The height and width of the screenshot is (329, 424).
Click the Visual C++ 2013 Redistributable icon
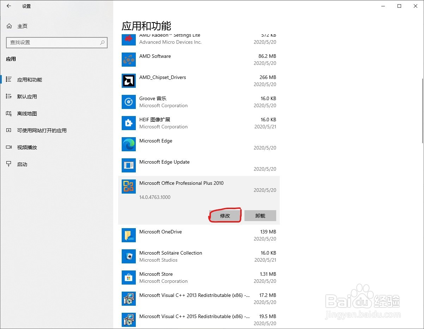coord(129,299)
